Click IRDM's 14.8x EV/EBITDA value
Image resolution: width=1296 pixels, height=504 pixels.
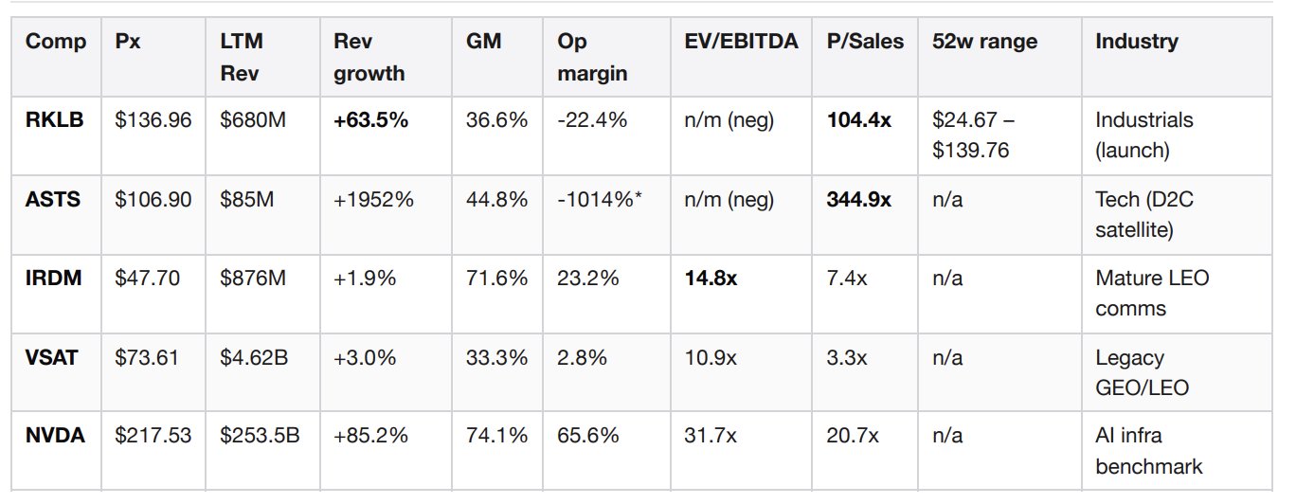coord(711,279)
